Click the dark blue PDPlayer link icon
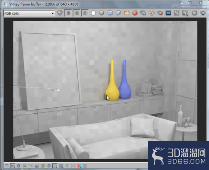The image size is (209, 170). point(168,13)
